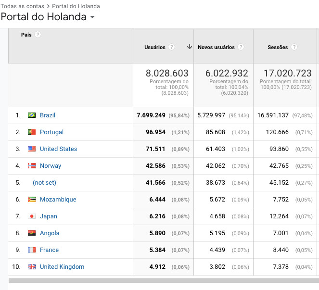Open the Mozambique country link
The height and width of the screenshot is (290, 319).
pos(58,200)
